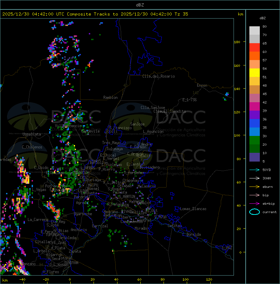
Task: Click the '140' tick on right km axis
Action: coord(237,89)
